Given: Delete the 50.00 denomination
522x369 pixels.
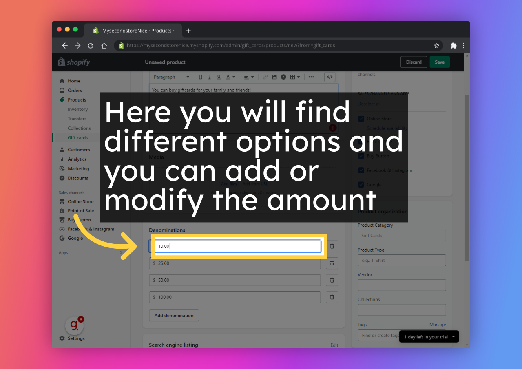Looking at the screenshot, I should pyautogui.click(x=332, y=280).
